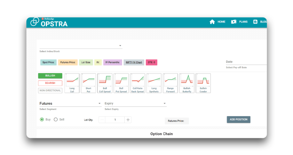Screen dimensions: 293x155
Task: Click the IV chip
Action: (98, 62)
